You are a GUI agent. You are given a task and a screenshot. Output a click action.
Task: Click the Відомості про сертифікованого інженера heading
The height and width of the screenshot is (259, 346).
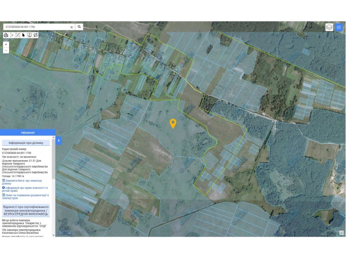[26, 211]
